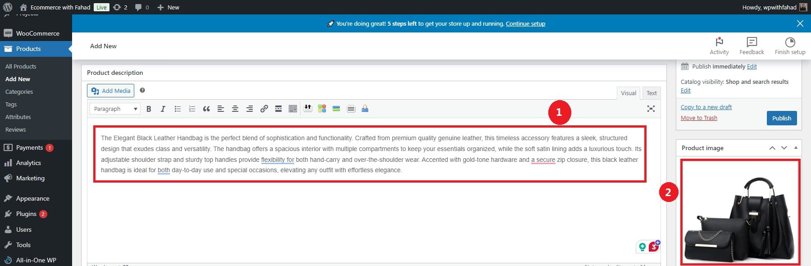This screenshot has height=266, width=811.
Task: Toggle bold formatting in the editor
Action: click(x=149, y=109)
